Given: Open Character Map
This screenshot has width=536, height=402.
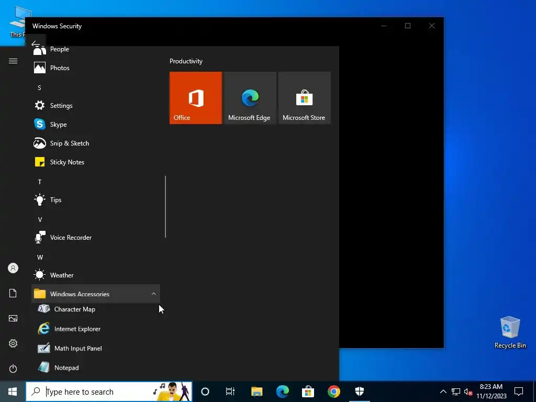Looking at the screenshot, I should [96, 309].
